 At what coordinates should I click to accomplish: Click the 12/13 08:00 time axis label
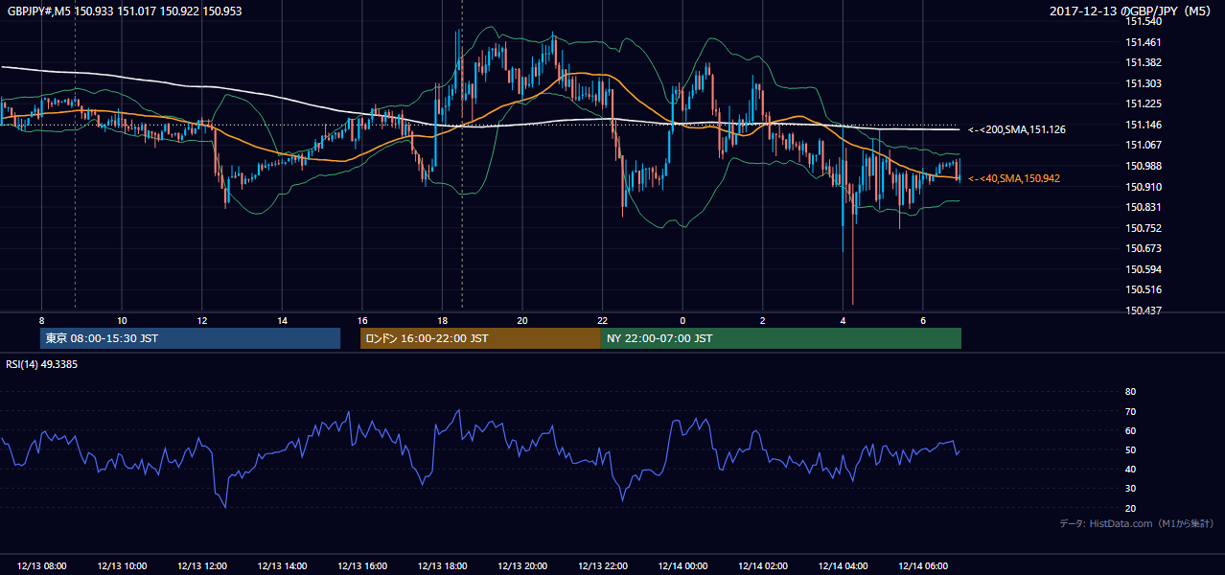pos(41,566)
